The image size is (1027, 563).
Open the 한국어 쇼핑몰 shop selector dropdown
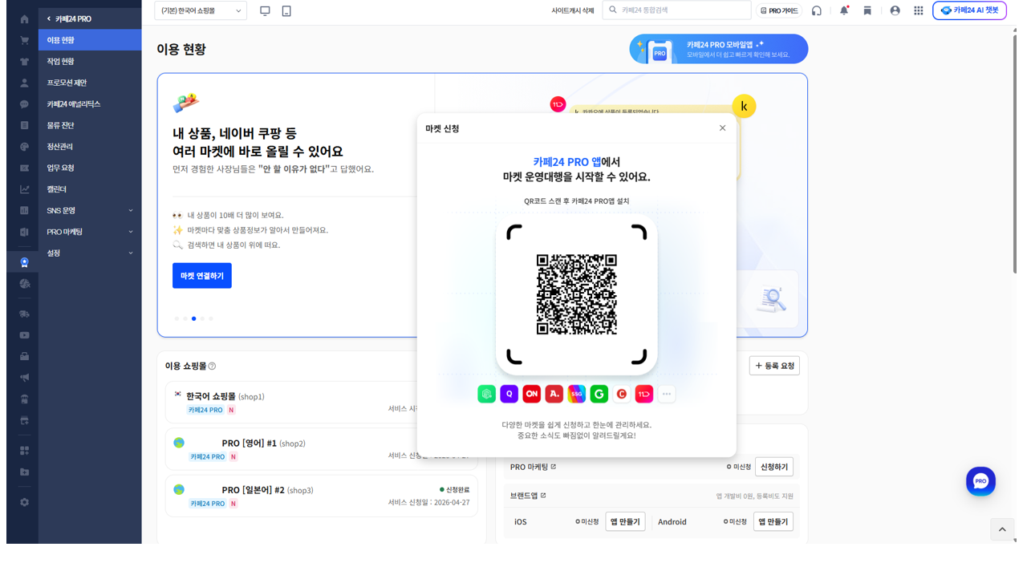[x=201, y=10]
